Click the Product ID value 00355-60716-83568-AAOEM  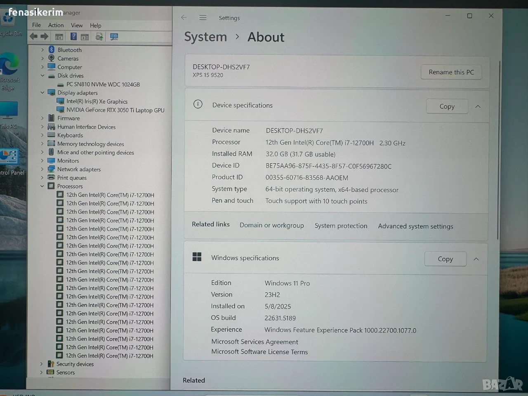[307, 178]
